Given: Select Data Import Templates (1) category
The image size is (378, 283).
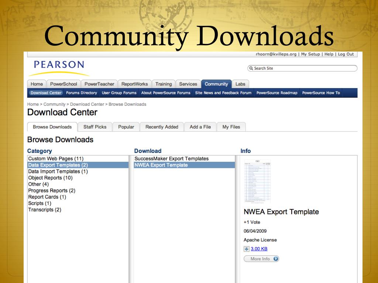Looking at the screenshot, I should 78,171.
